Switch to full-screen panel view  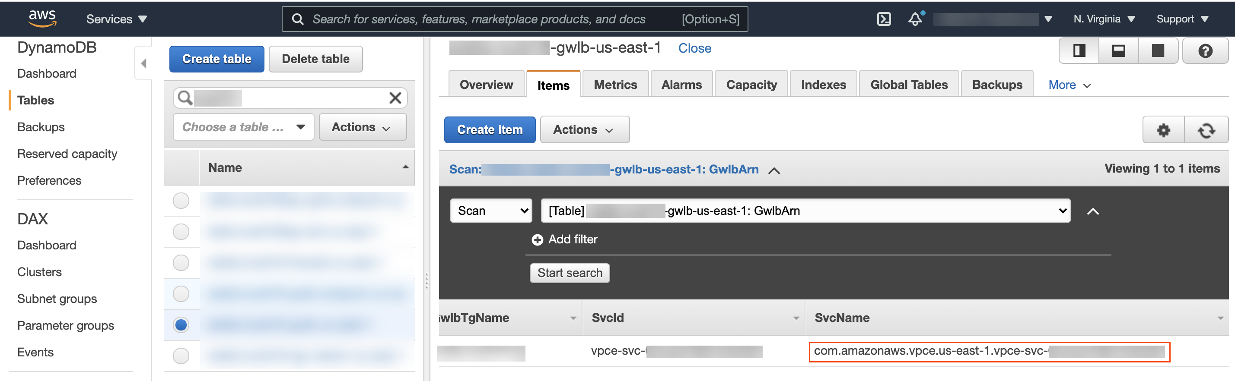(x=1158, y=51)
